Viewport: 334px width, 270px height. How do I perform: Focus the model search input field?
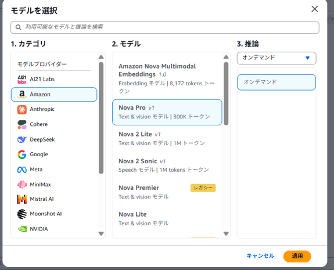(165, 27)
